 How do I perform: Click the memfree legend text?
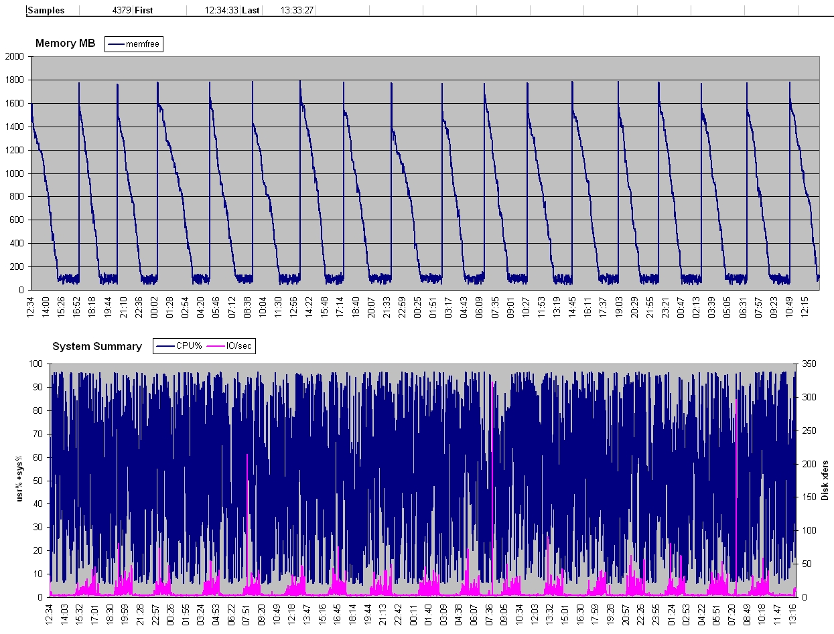click(143, 44)
